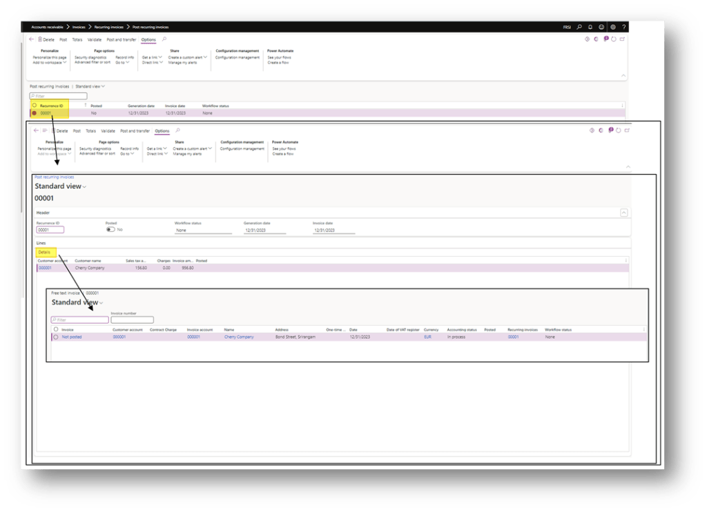Open the Post and transfer menu in top toolbar
The height and width of the screenshot is (512, 707).
pos(122,39)
